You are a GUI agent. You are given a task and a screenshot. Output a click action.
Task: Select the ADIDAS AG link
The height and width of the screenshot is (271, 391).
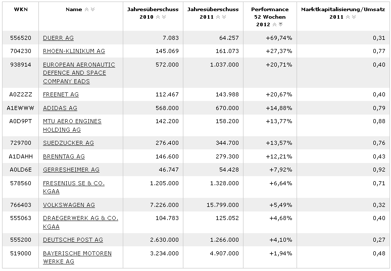click(60, 108)
